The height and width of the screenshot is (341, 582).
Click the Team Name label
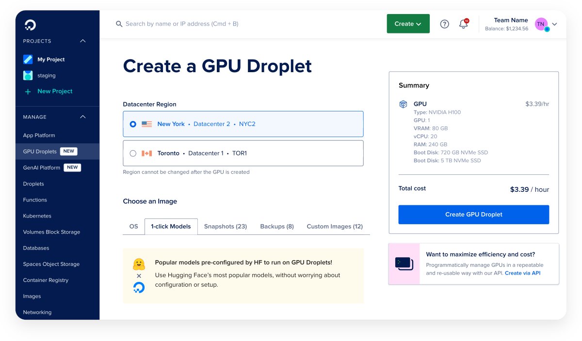point(511,20)
